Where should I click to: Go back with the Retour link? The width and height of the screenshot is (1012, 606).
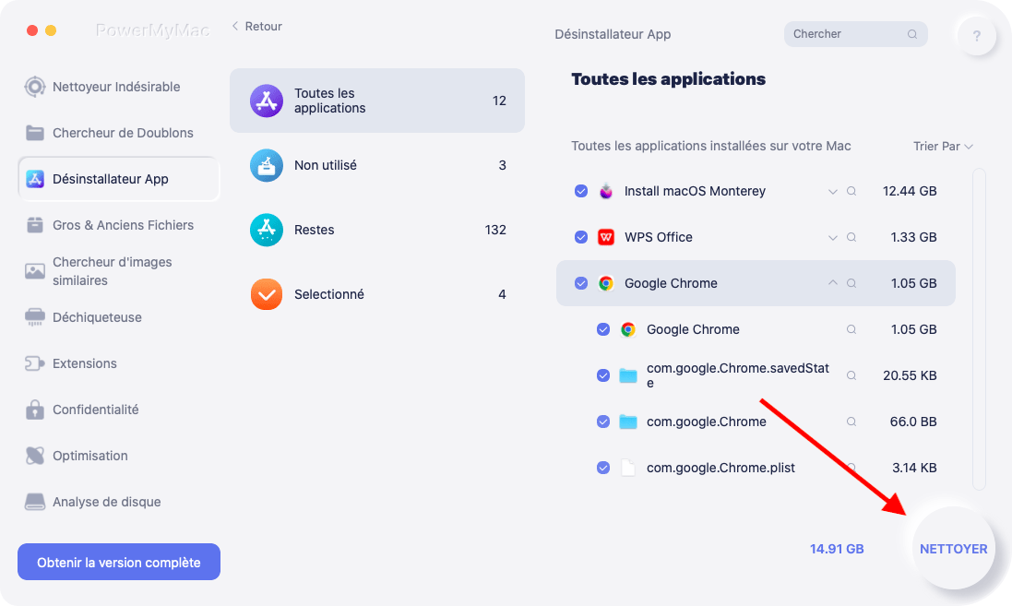[256, 27]
